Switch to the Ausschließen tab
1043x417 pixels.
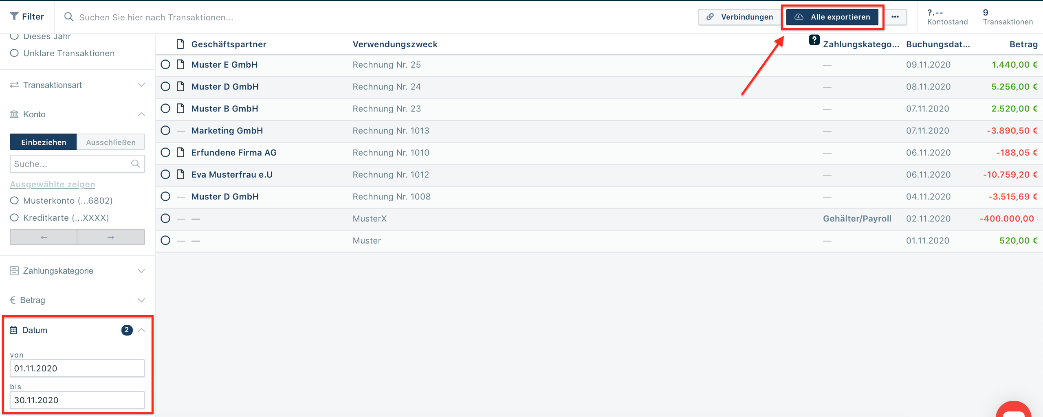click(x=111, y=142)
